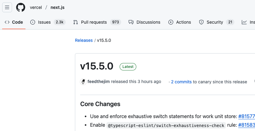This screenshot has width=255, height=131.
Task: Click the 973 pull requests counter
Action: point(115,22)
